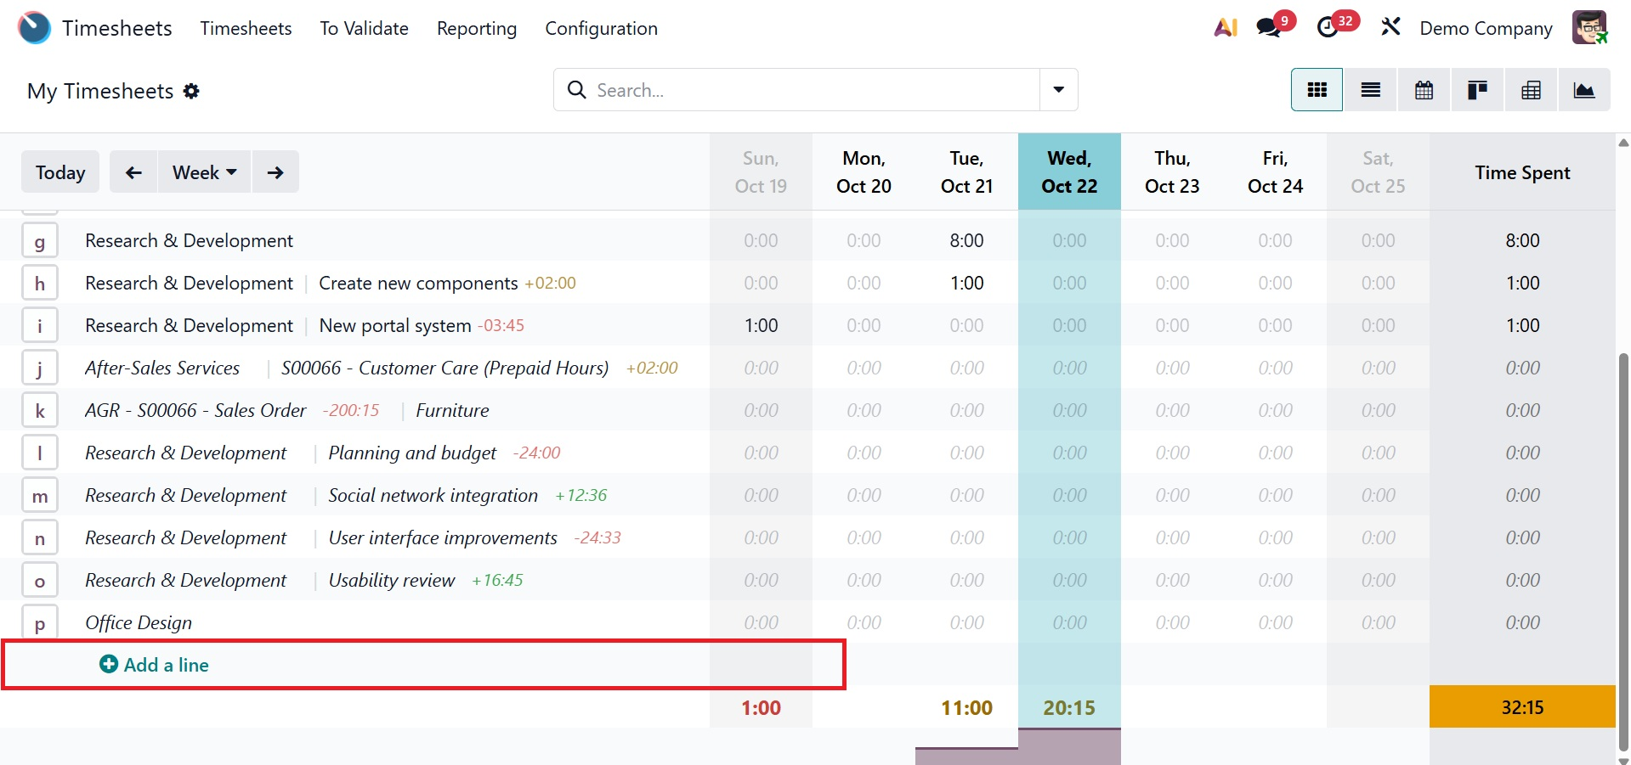Open the Reporting menu

(476, 28)
